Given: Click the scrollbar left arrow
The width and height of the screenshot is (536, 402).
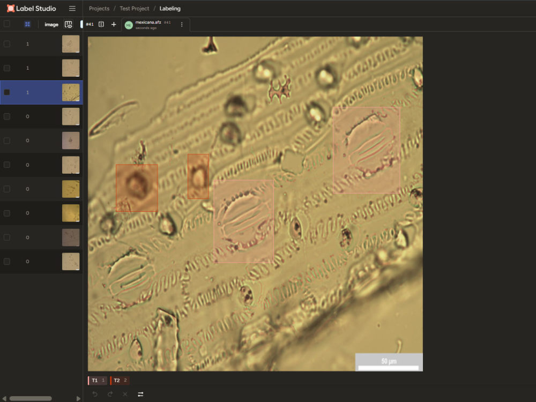Looking at the screenshot, I should 4,399.
